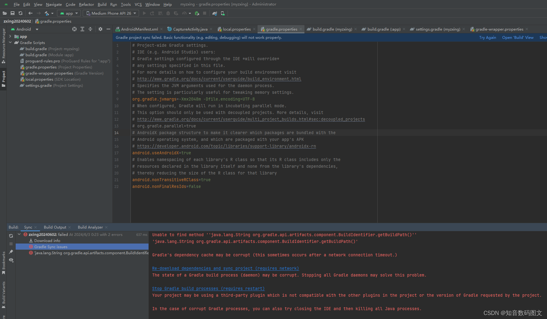Collapse All nodes in the Project panel
This screenshot has height=319, width=547.
pos(90,29)
